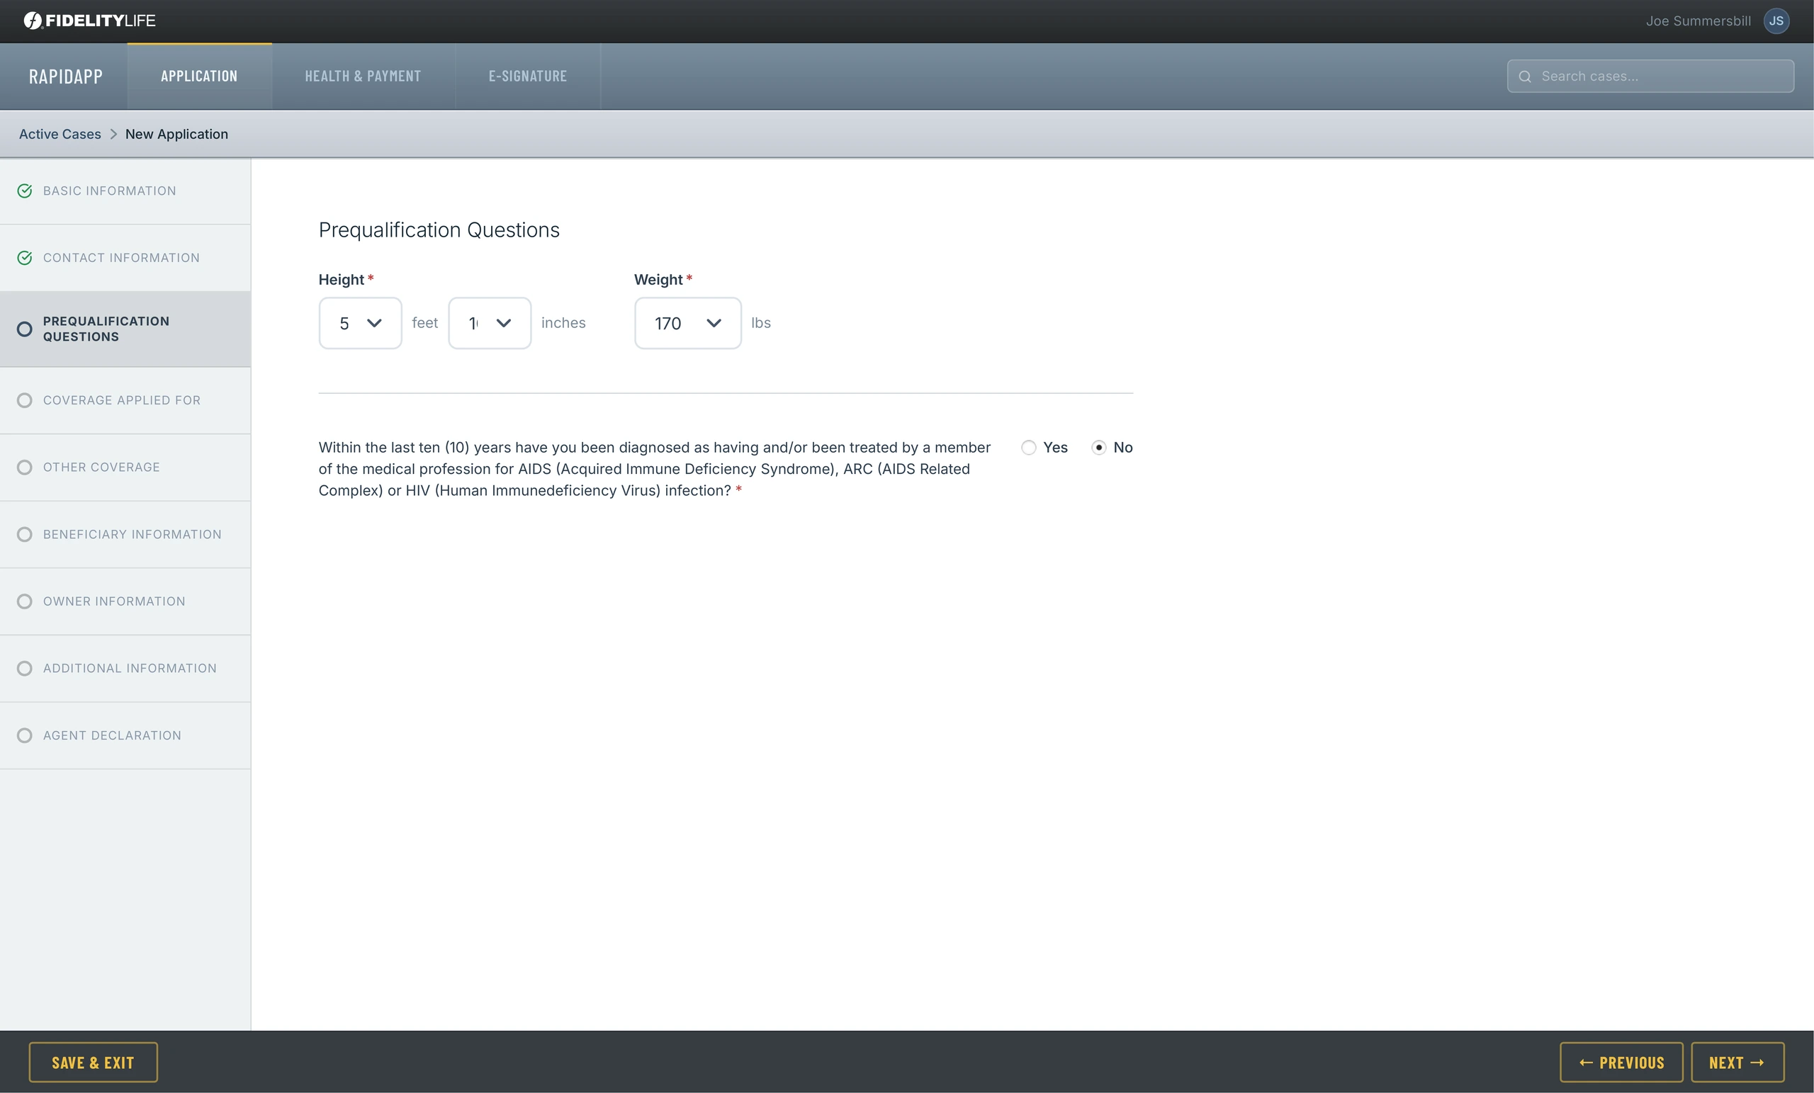
Task: Click the search magnifier icon
Action: pyautogui.click(x=1525, y=77)
